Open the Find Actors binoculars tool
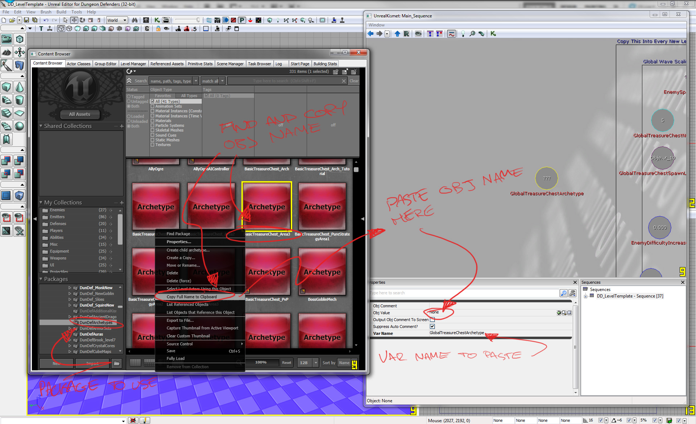Screen dimensions: 696x424 point(134,20)
